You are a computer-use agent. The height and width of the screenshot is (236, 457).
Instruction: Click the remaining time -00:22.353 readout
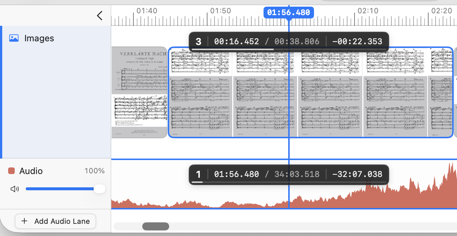[x=357, y=42]
